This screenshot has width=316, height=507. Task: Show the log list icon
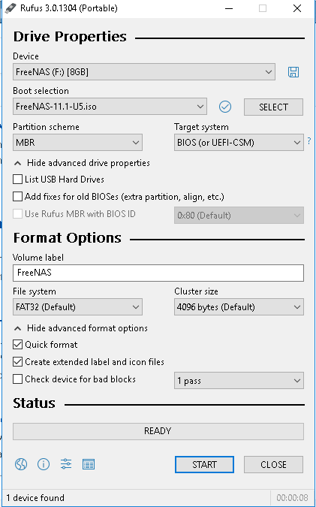point(89,464)
